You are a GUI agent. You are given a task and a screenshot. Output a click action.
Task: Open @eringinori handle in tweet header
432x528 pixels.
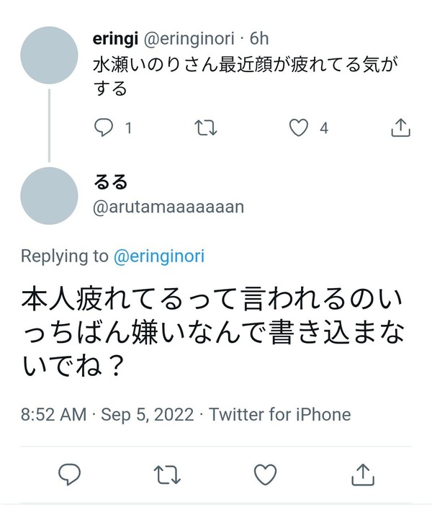[x=189, y=39]
